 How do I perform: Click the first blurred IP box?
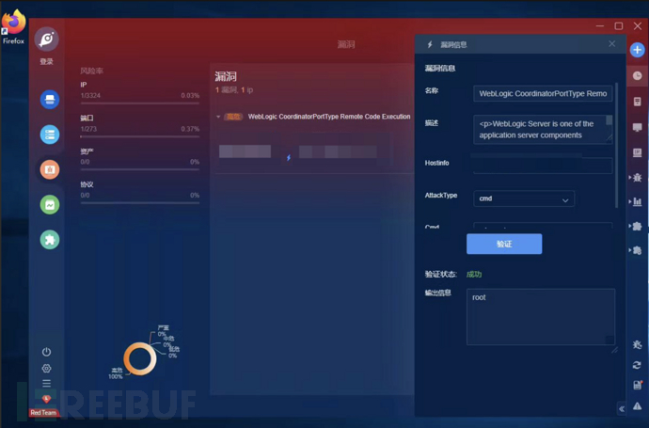pyautogui.click(x=245, y=151)
